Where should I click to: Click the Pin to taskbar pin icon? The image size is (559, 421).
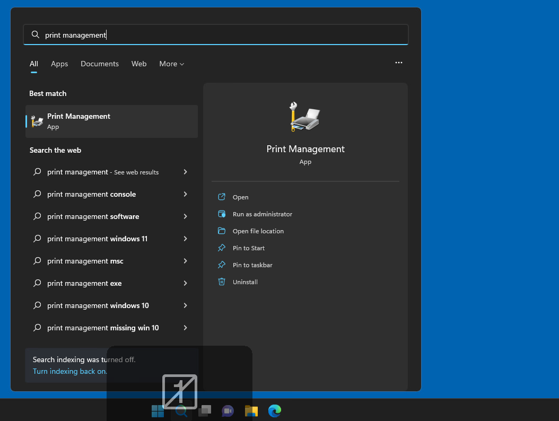click(221, 265)
